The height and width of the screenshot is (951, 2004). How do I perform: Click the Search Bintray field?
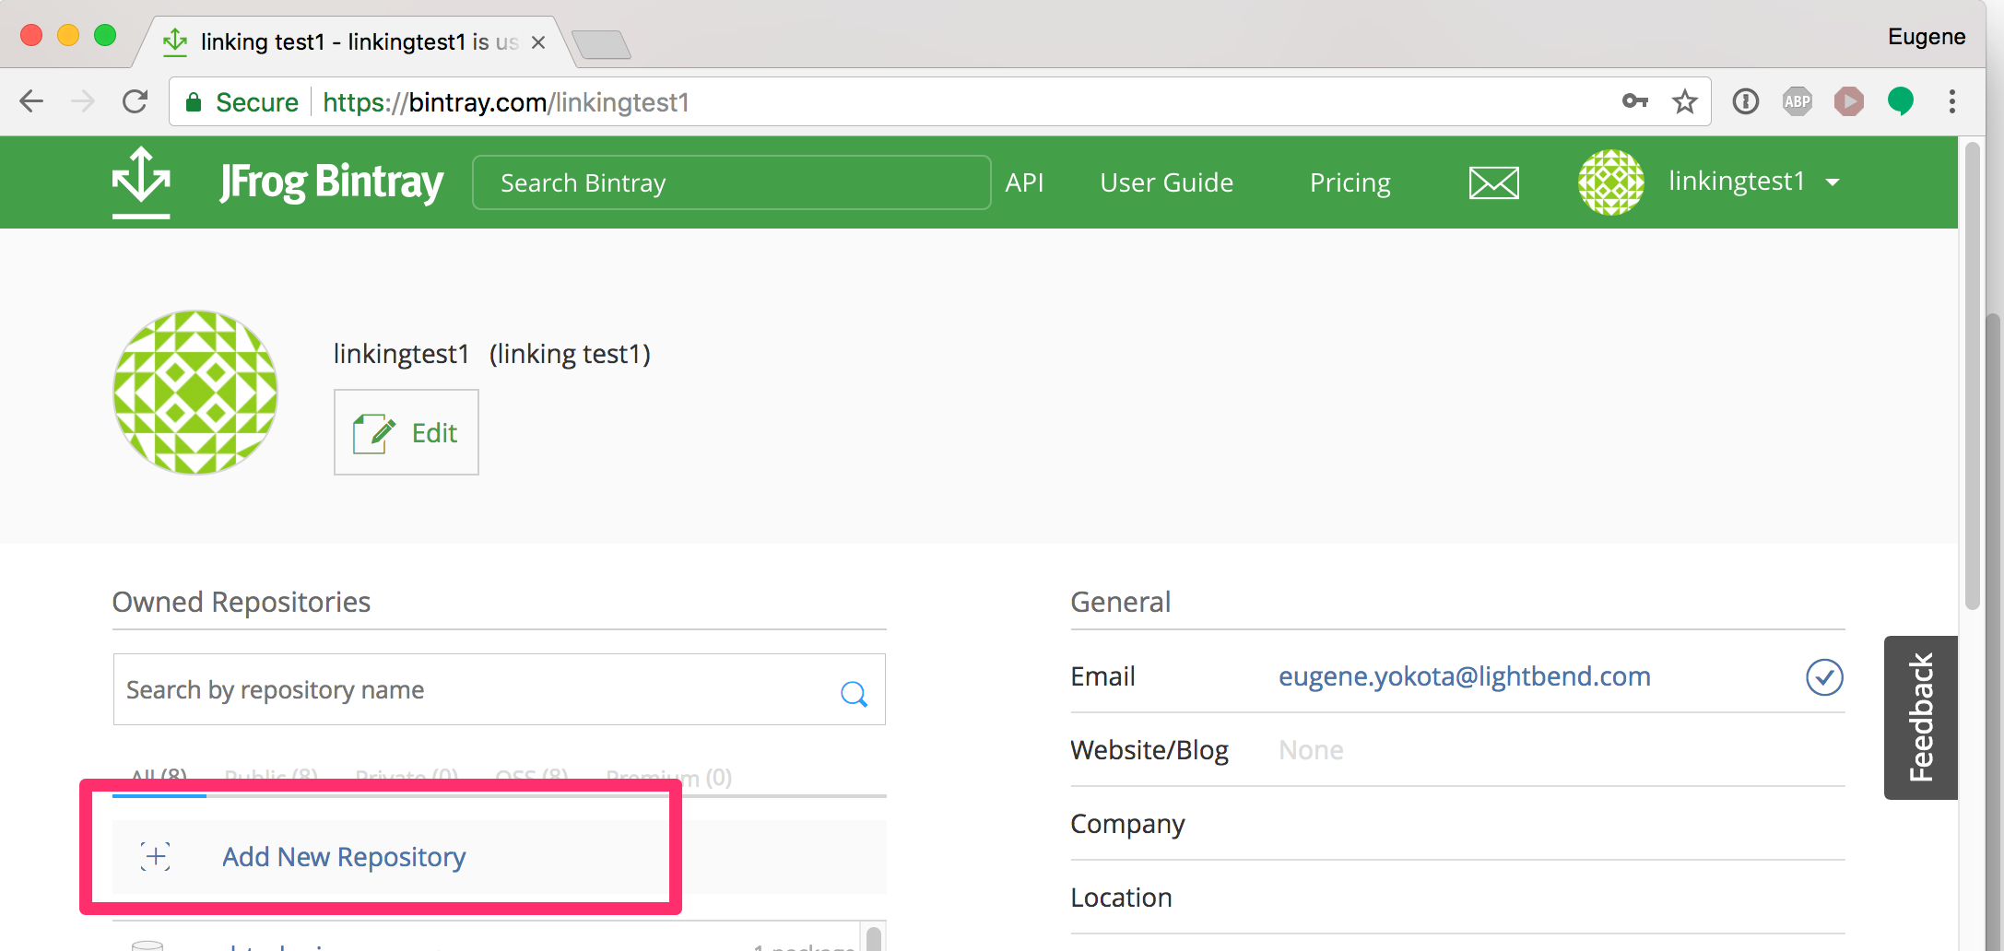[732, 182]
